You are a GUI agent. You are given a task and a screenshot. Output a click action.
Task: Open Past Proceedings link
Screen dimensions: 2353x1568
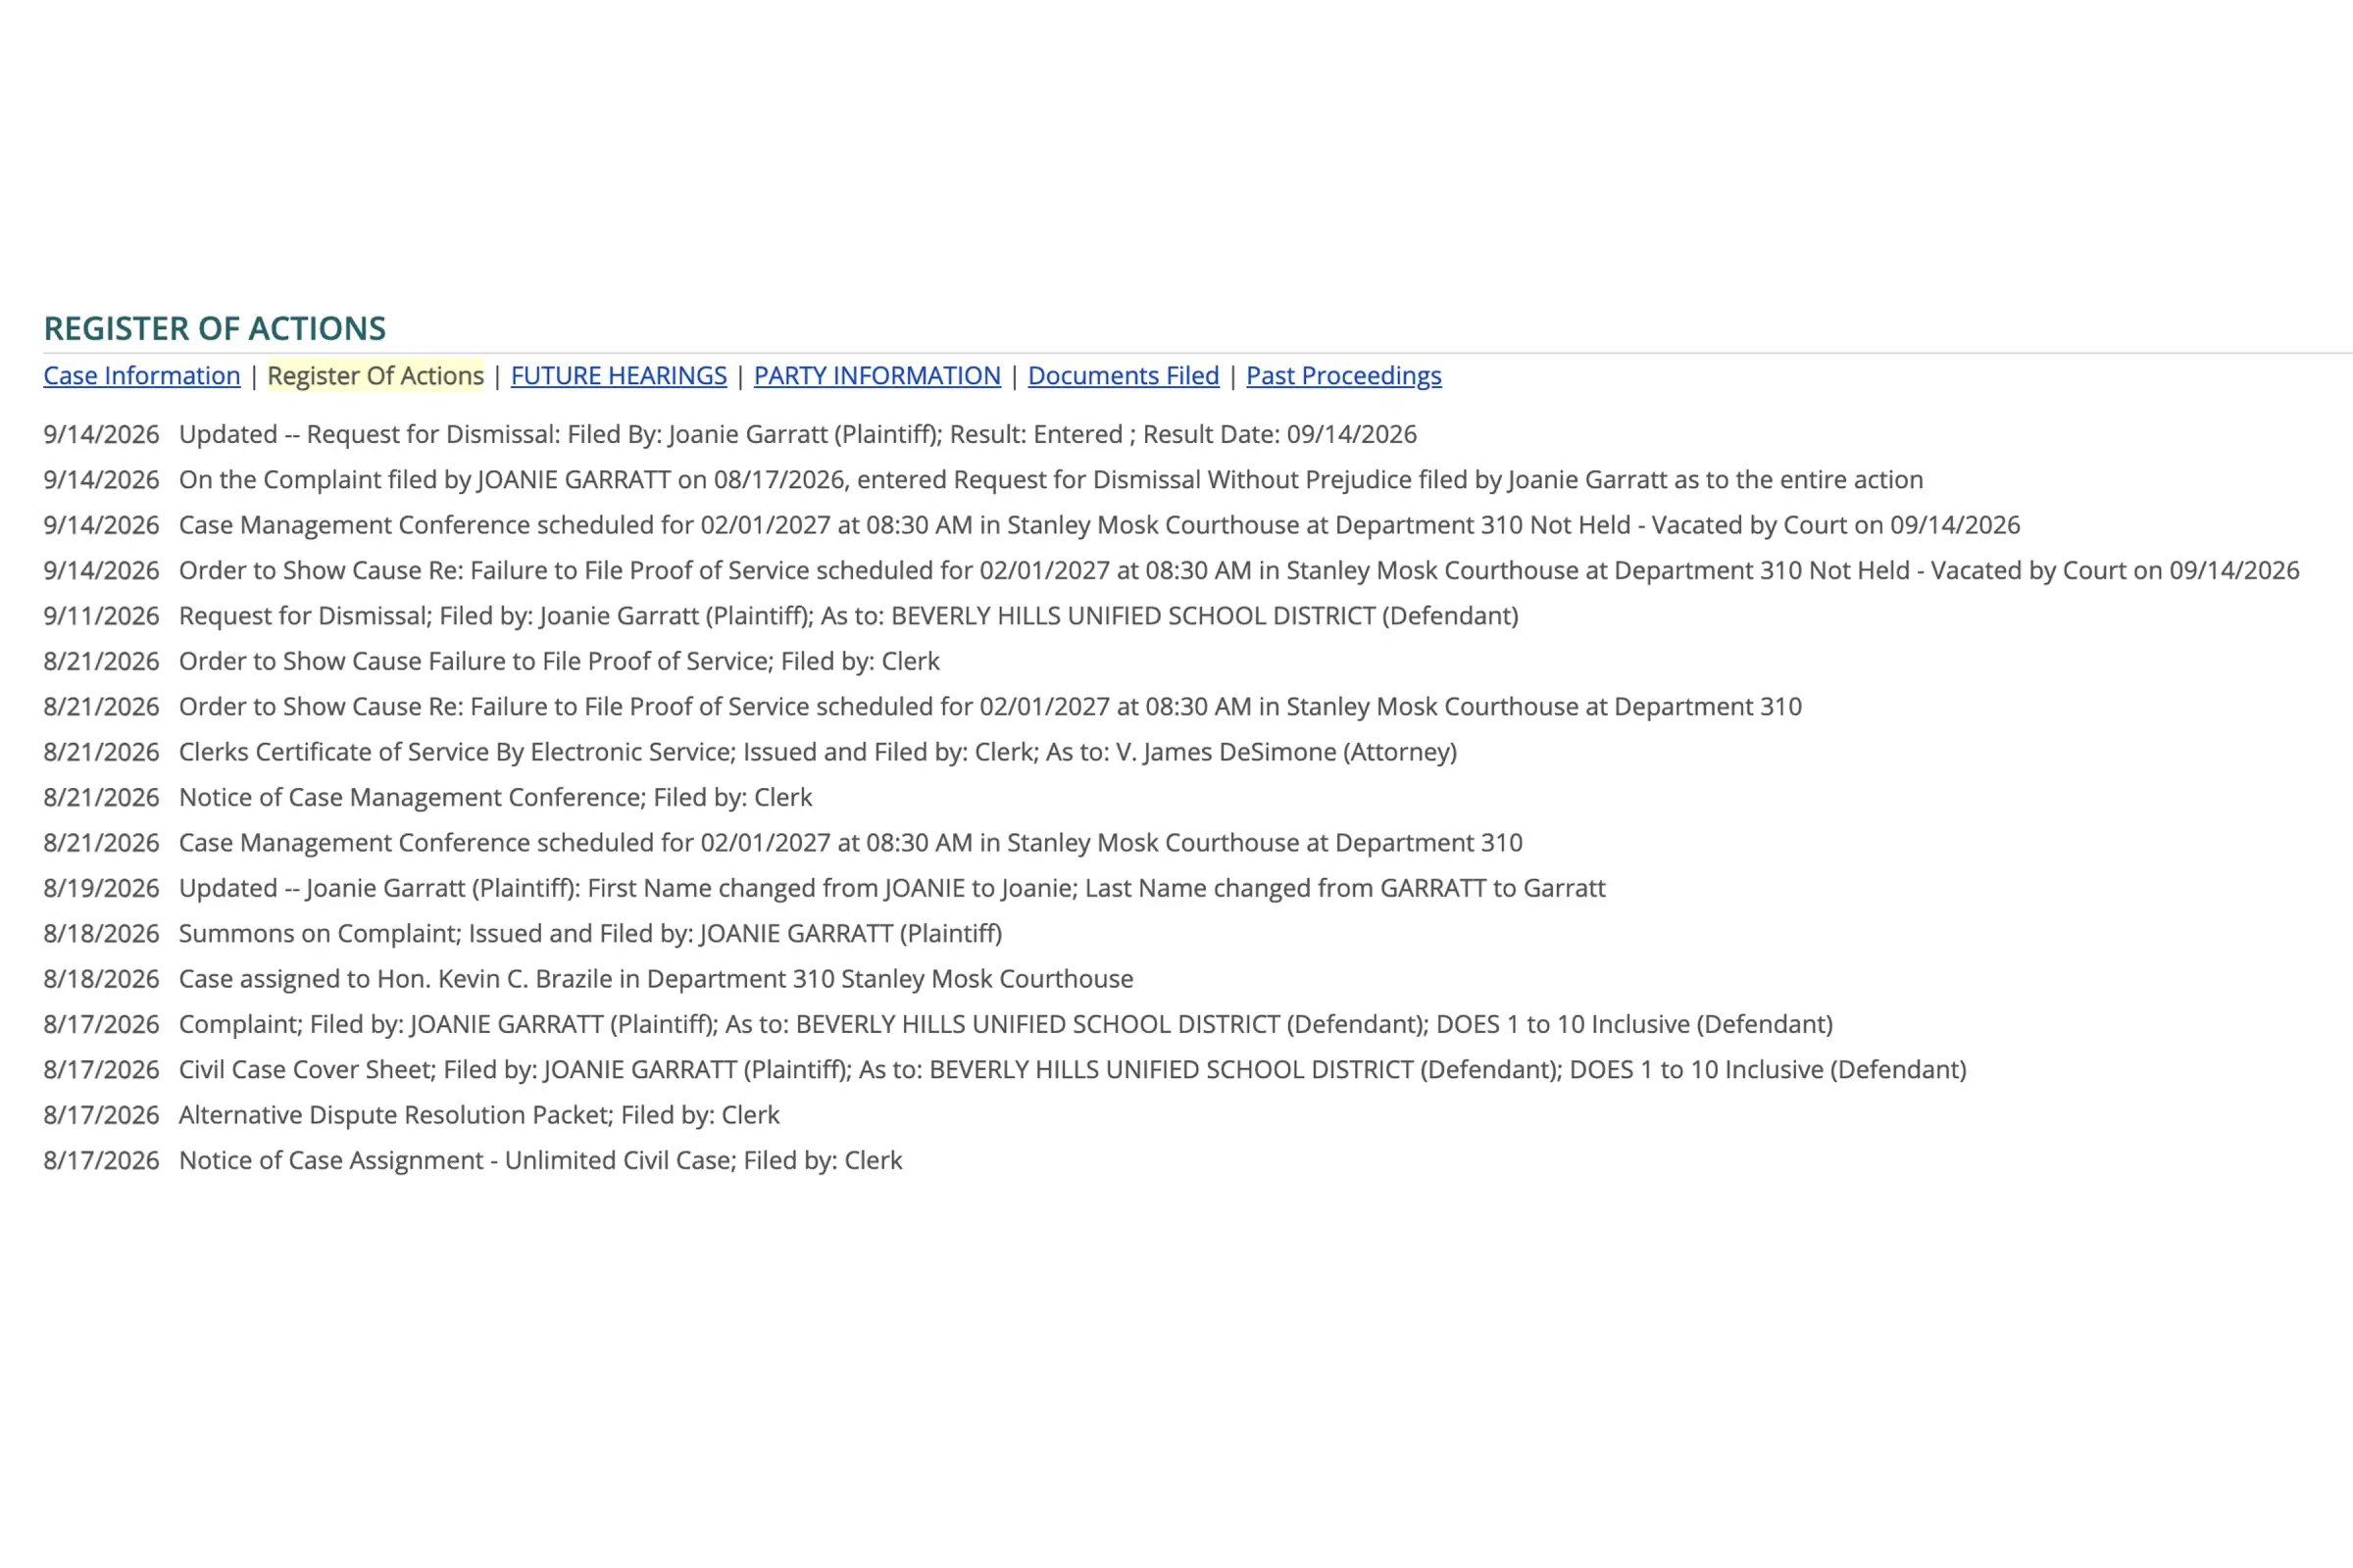1343,375
